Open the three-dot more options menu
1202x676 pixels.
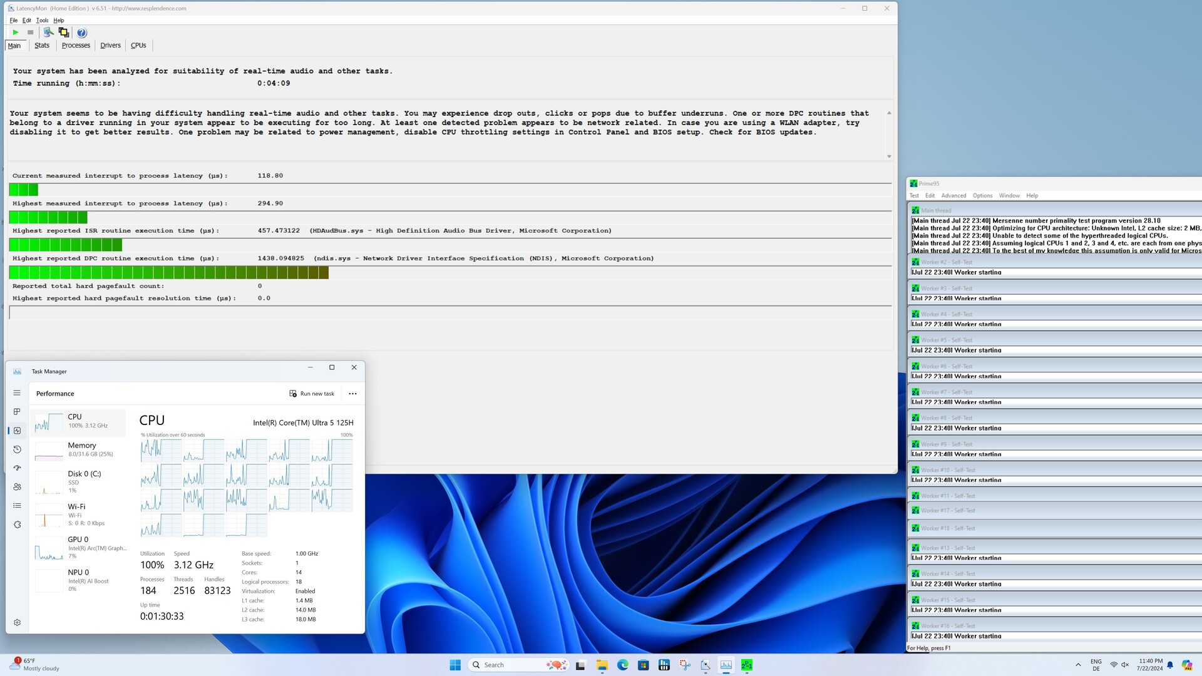(x=352, y=394)
